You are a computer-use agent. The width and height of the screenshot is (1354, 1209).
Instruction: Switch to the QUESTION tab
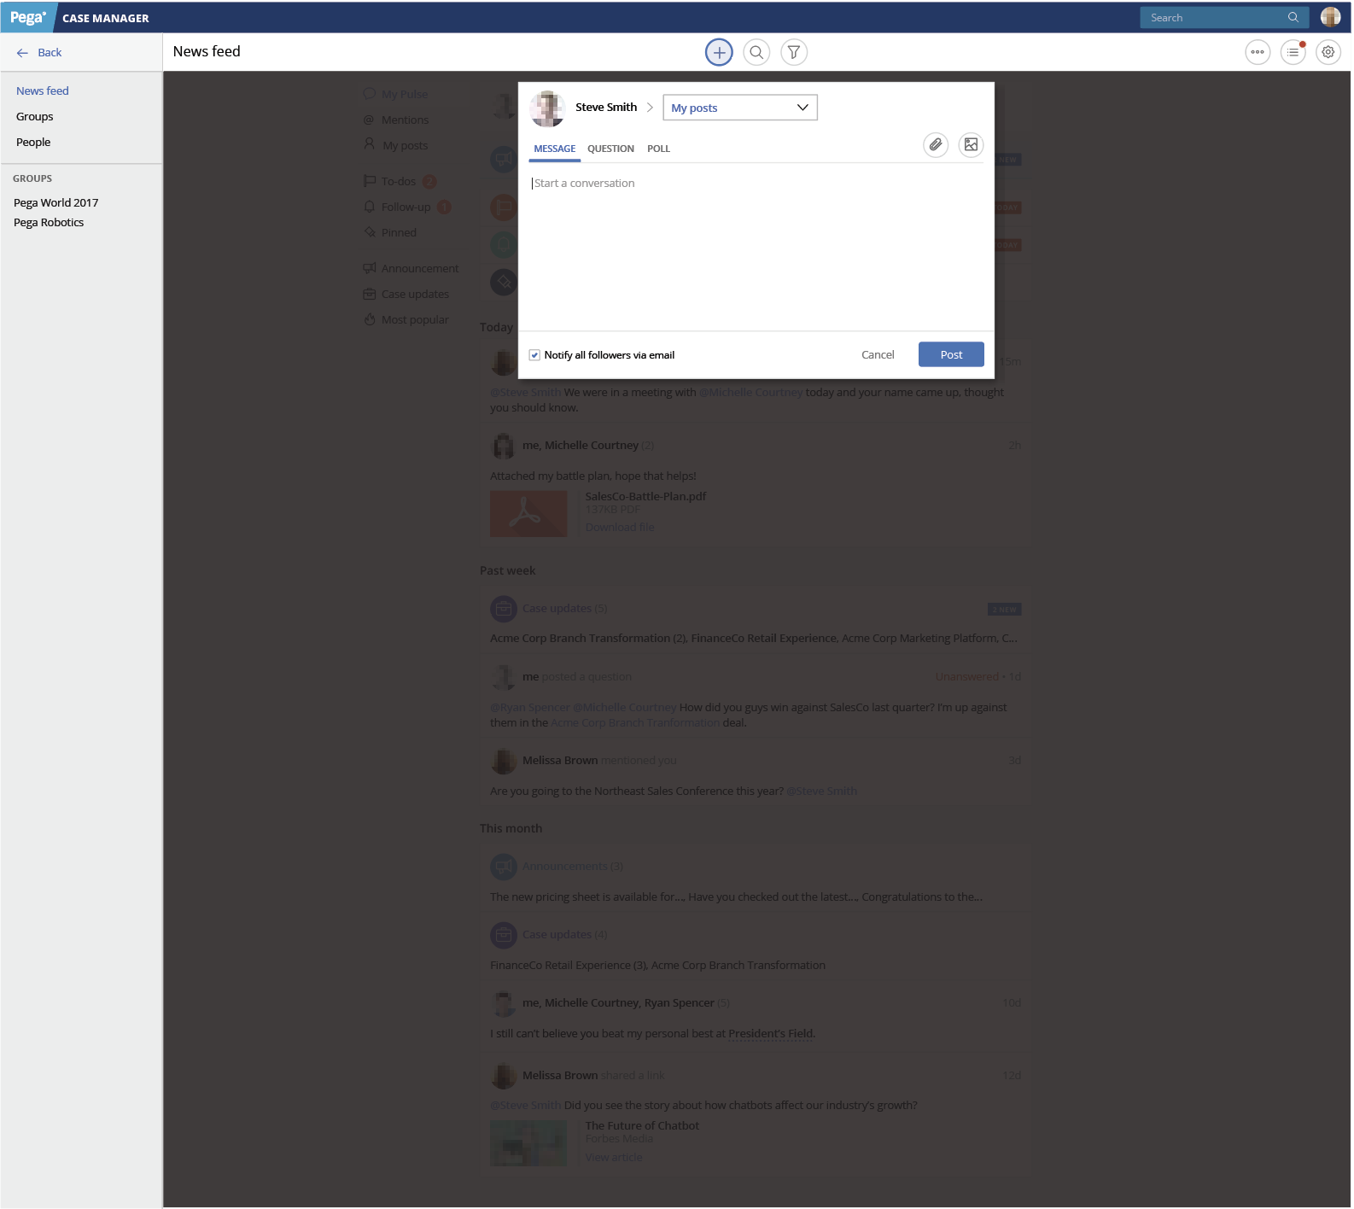[610, 149]
